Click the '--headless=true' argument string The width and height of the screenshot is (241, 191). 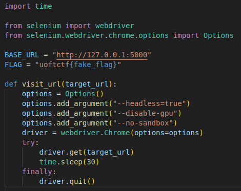[149, 103]
